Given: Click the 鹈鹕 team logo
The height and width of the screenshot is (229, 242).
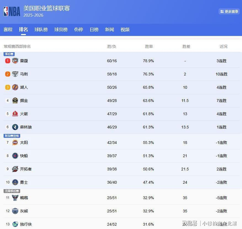Looking at the screenshot, I should [x=15, y=198].
